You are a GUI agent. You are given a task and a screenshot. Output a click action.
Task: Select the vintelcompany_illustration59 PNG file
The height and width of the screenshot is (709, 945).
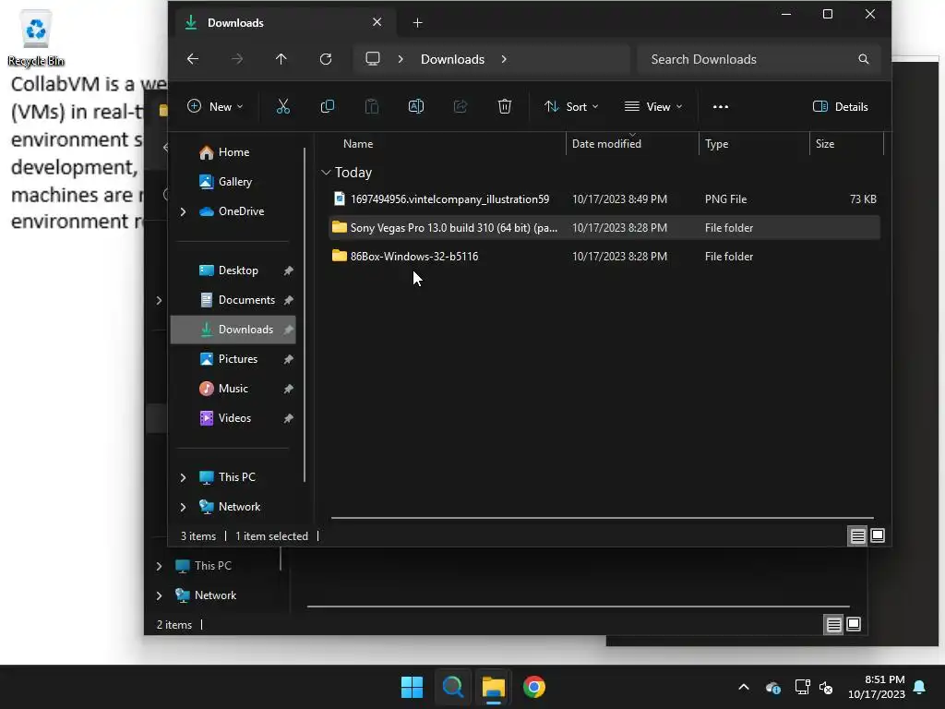[604, 199]
